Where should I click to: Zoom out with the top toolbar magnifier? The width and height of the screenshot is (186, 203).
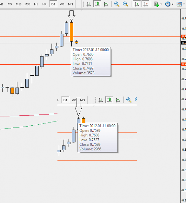[125, 4]
